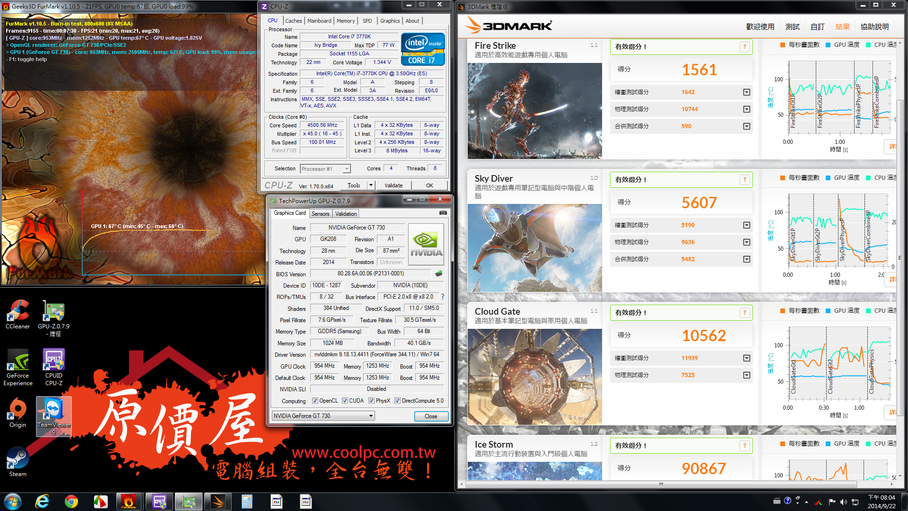Switch to the Memory tab in CPU-Z
Screen dimensions: 908x511
(346, 21)
